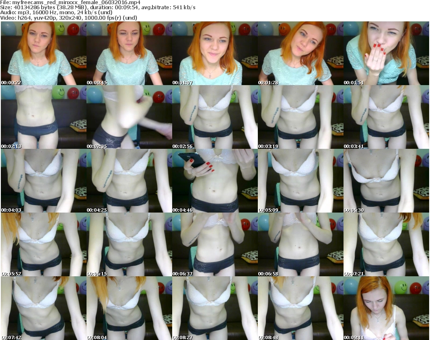This screenshot has width=430, height=340.
Task: Choose the frame marked 00:01:28
Action: click(301, 53)
